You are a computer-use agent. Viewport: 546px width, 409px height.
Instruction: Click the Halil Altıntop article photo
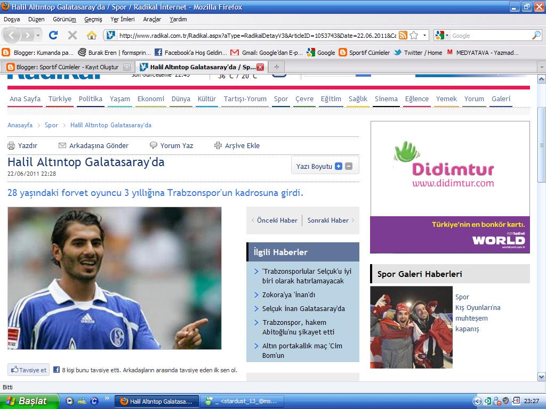(115, 278)
